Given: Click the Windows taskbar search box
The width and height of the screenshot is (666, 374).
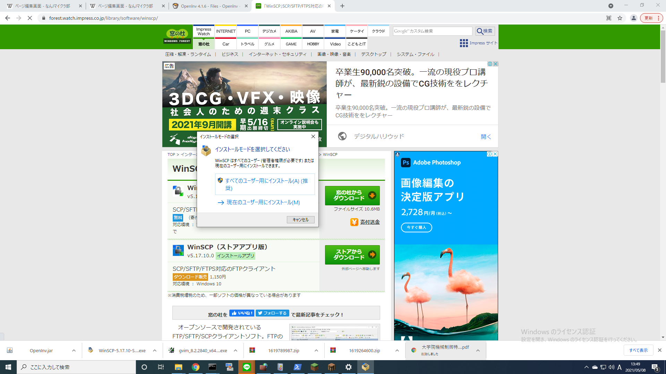Looking at the screenshot, I should pos(76,367).
